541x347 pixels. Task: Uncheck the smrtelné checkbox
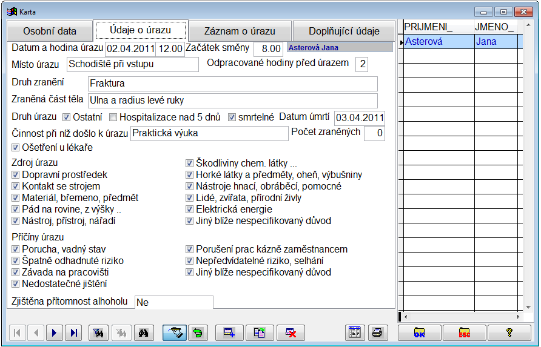pyautogui.click(x=232, y=117)
